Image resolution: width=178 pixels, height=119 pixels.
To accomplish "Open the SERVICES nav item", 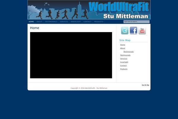I will 64,22.
